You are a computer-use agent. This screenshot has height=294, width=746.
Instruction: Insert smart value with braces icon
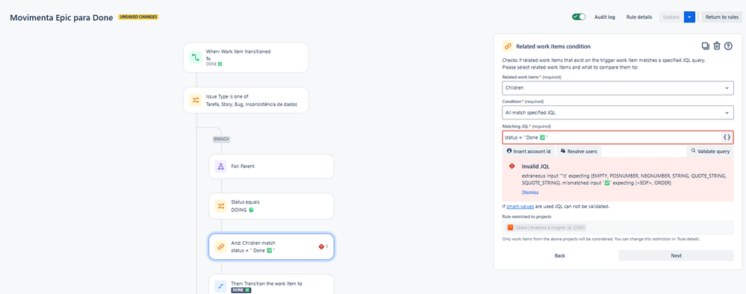pos(727,137)
